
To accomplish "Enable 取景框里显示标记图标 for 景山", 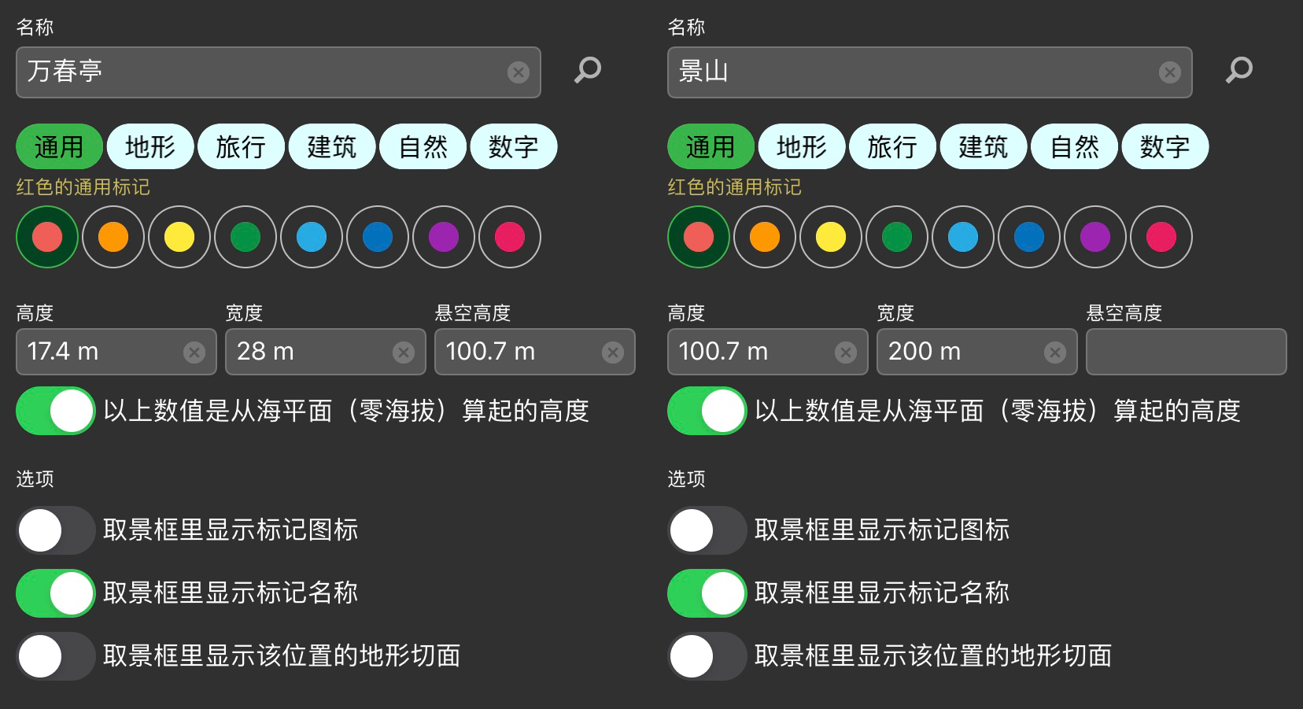I will point(707,530).
